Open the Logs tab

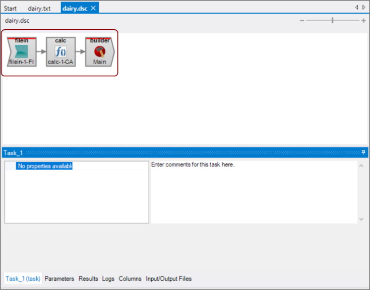[x=108, y=279]
